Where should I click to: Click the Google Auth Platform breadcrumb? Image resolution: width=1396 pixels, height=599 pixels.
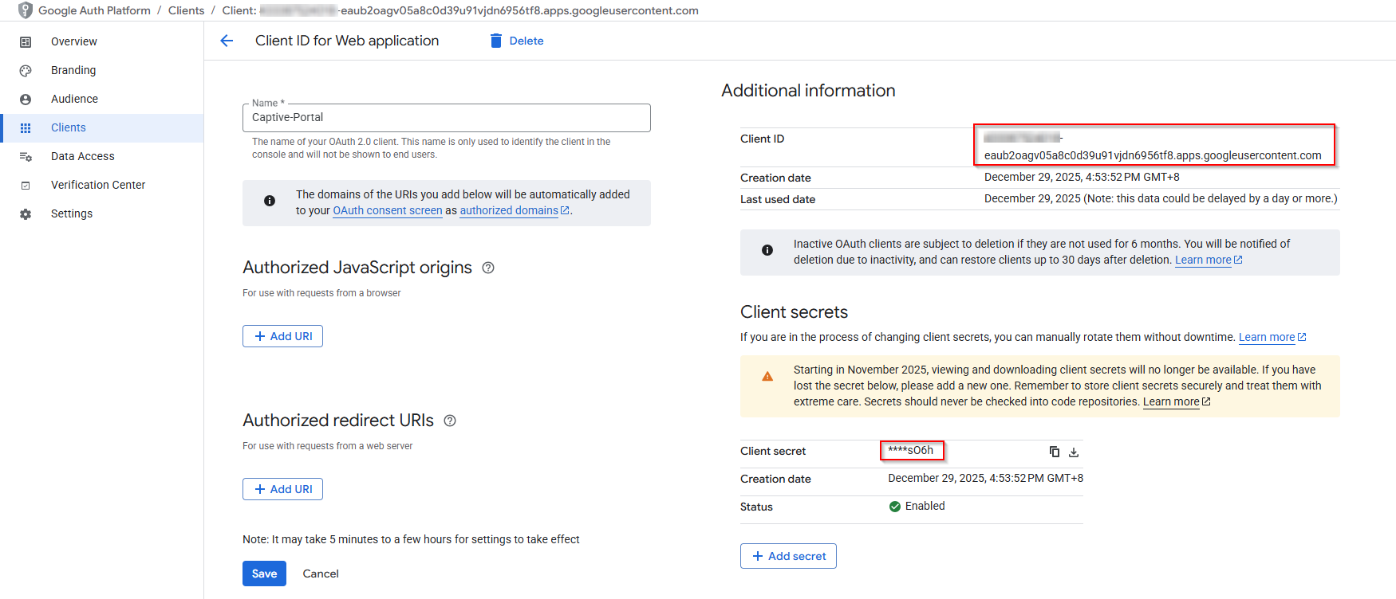(94, 10)
